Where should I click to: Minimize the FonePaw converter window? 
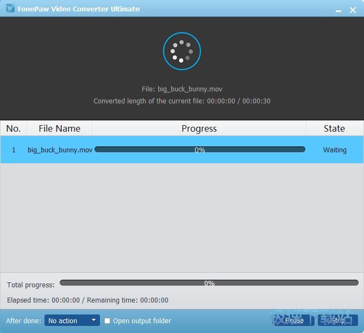(338, 10)
